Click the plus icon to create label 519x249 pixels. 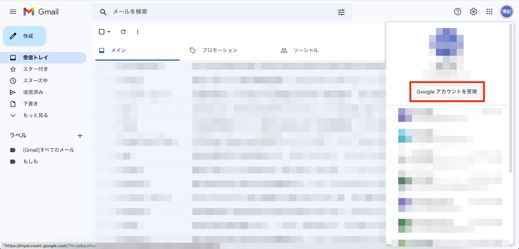coord(80,136)
